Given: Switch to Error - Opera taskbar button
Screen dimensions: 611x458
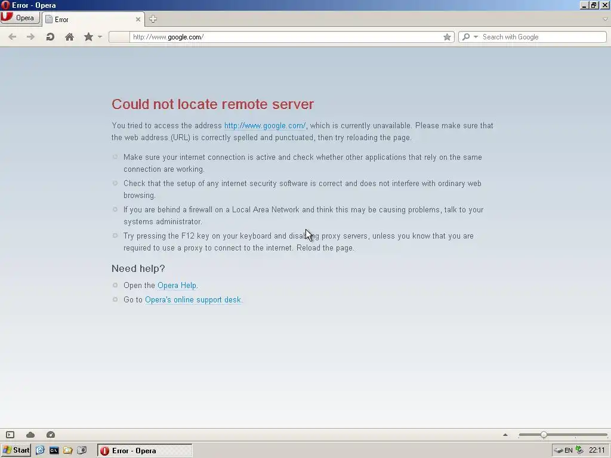Looking at the screenshot, I should [x=144, y=451].
